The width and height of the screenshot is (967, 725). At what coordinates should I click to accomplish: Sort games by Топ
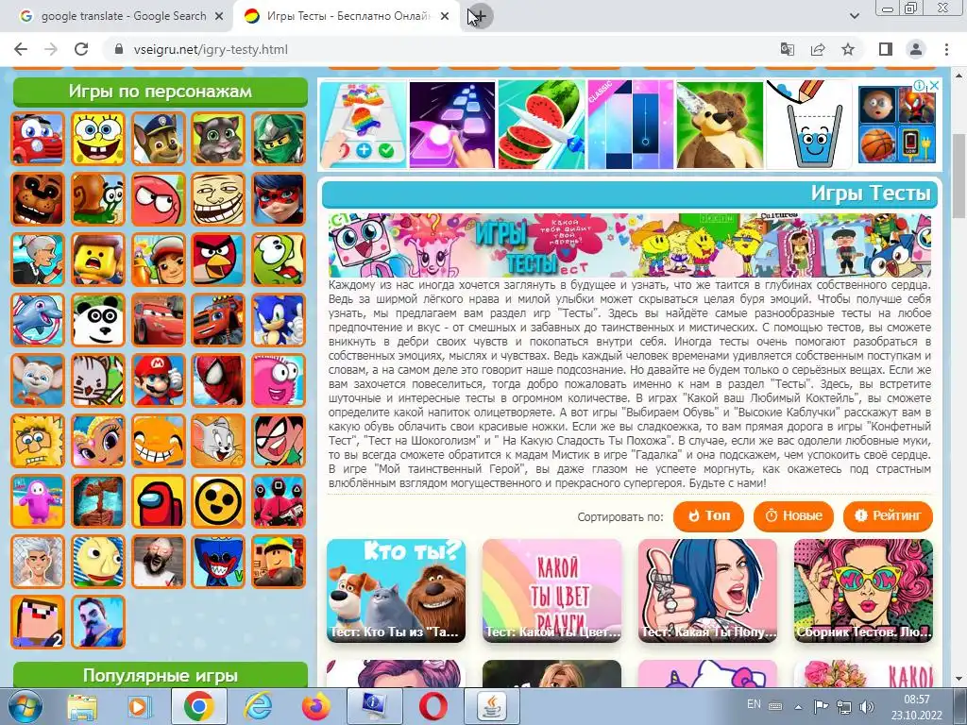pos(708,516)
